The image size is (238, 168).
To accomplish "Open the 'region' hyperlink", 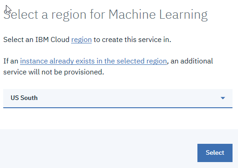I will [82, 40].
